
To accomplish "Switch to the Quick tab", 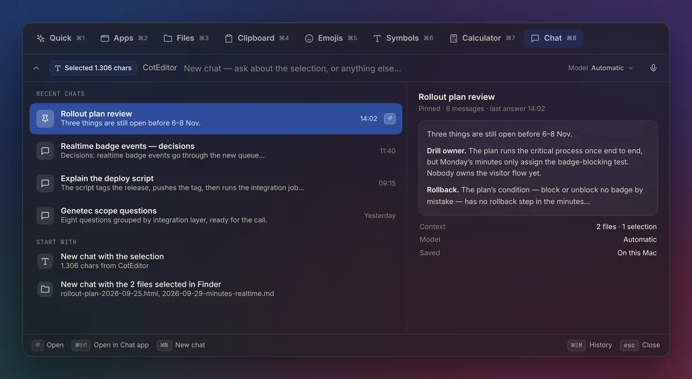I will (60, 38).
